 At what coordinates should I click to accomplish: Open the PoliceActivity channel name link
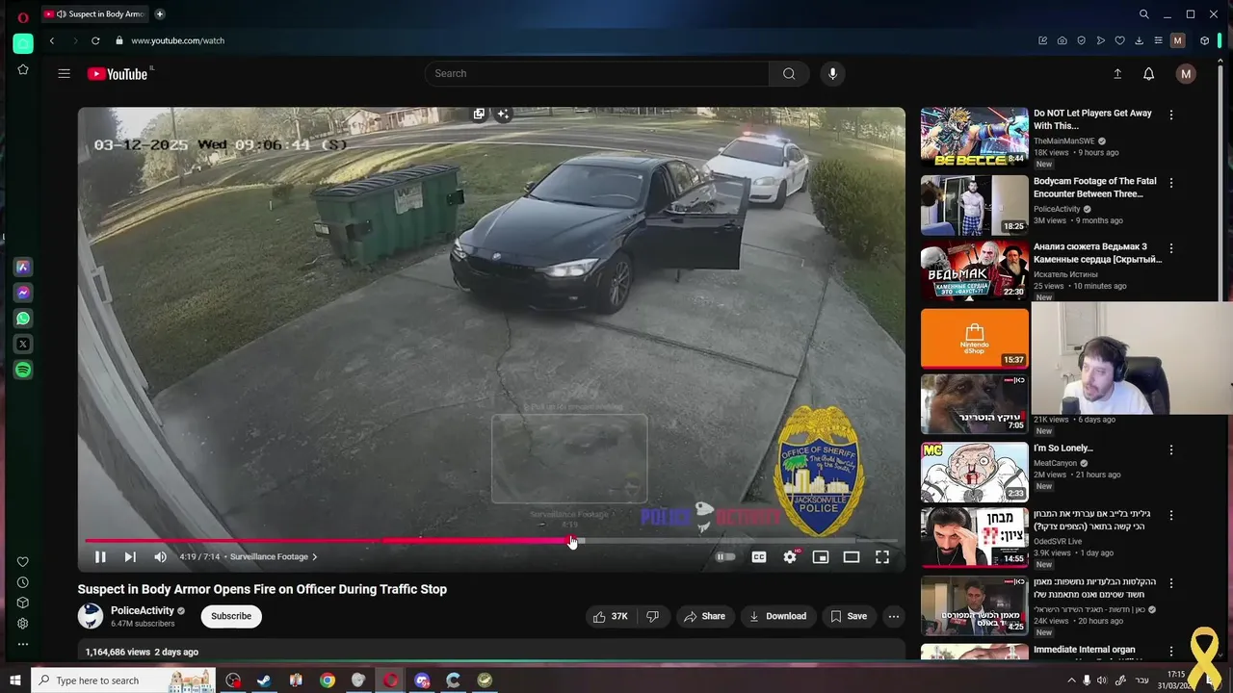pyautogui.click(x=143, y=610)
